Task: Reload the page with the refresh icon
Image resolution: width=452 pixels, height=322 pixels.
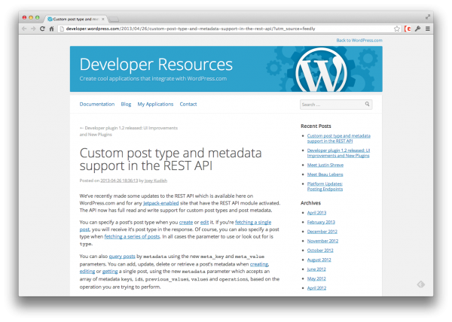Action: 42,29
